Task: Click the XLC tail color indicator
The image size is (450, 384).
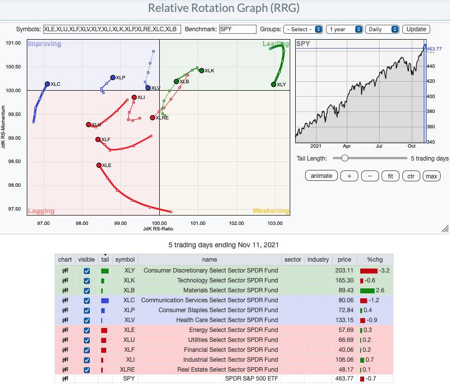Action: pos(105,301)
